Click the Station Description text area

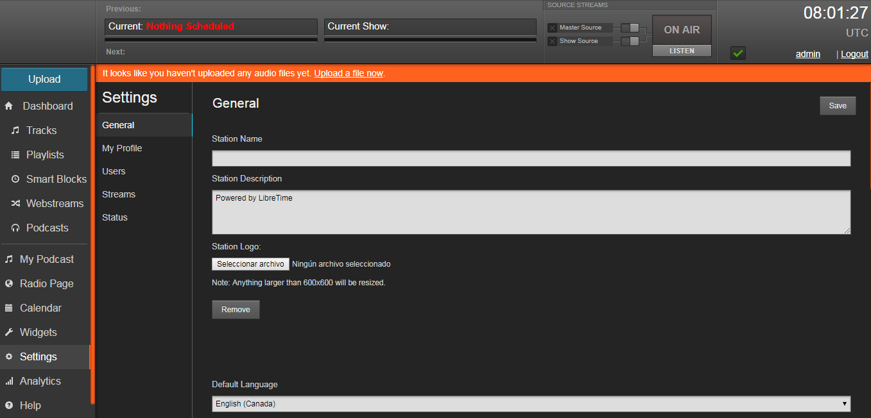(x=531, y=212)
